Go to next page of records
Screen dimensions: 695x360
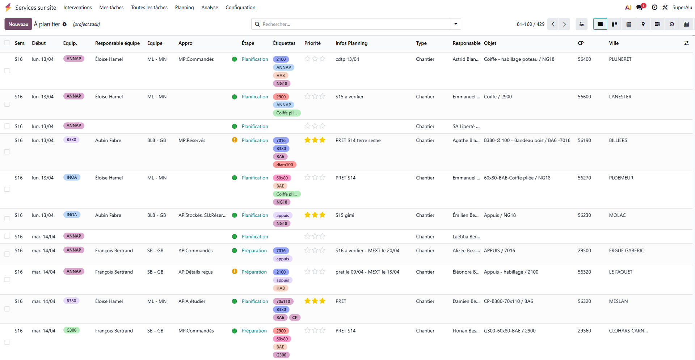(x=564, y=24)
